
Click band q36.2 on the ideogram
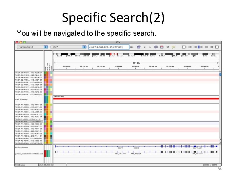214,56
